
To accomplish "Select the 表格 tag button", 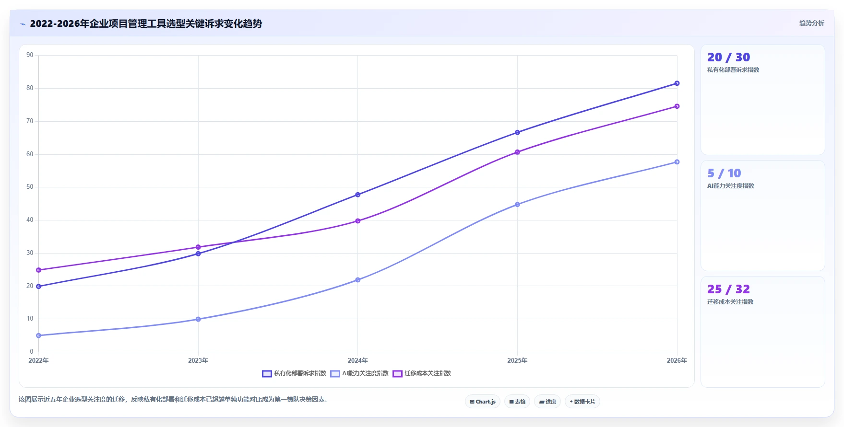I will coord(517,402).
